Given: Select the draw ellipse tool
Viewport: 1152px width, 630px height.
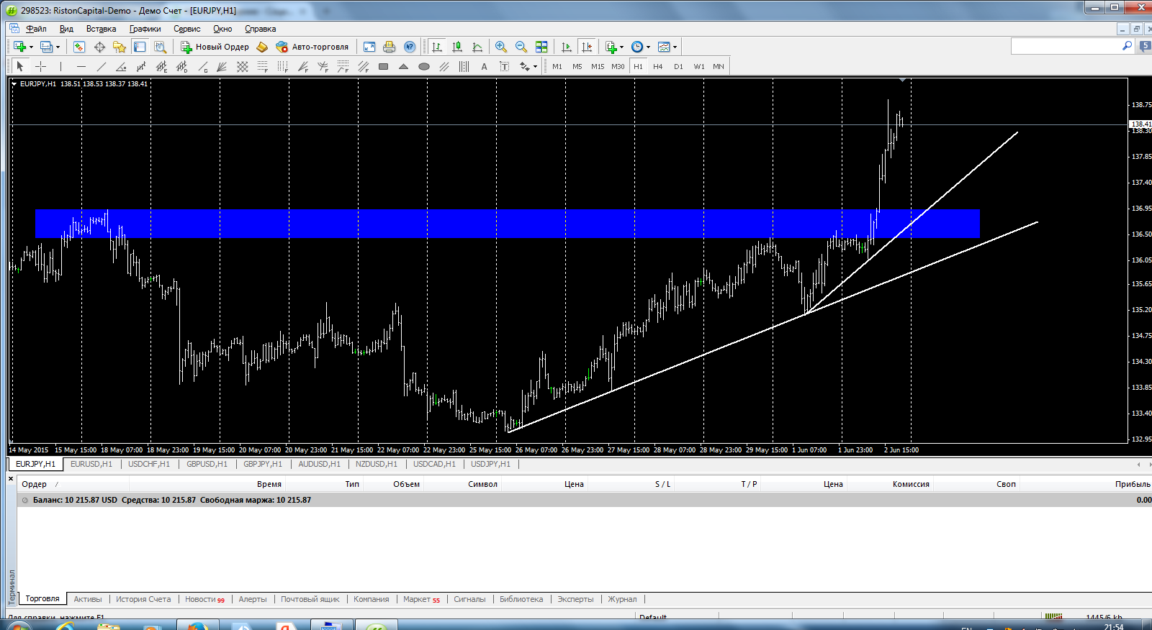Looking at the screenshot, I should coord(424,66).
